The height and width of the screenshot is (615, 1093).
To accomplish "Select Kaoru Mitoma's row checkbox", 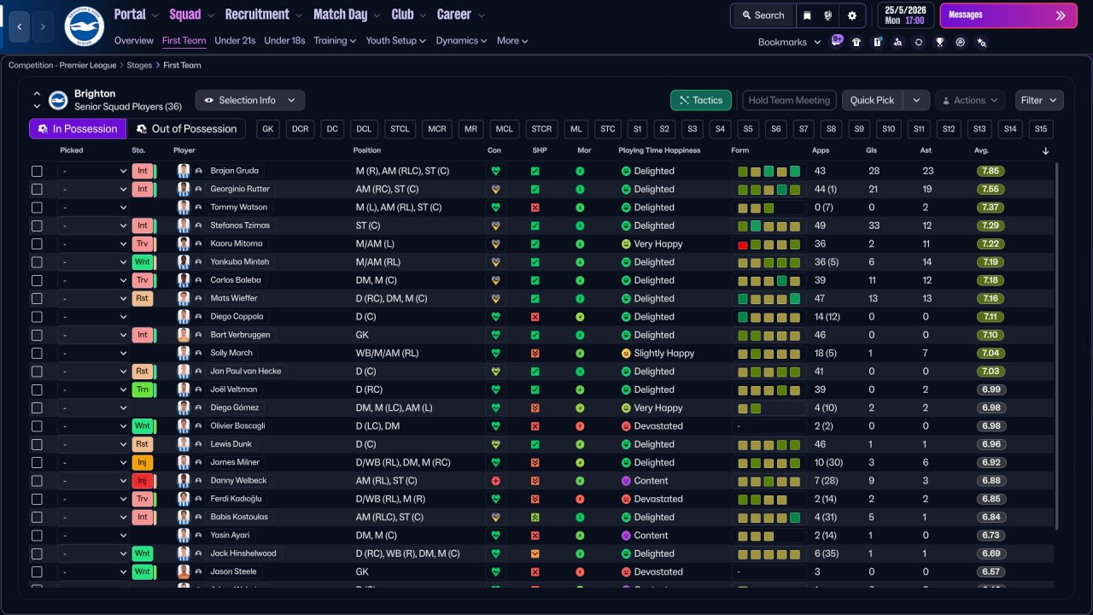I will point(37,244).
